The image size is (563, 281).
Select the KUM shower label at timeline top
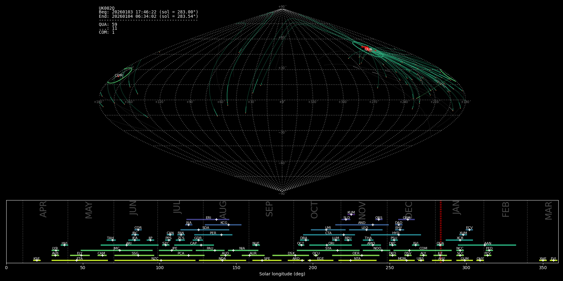351,213
